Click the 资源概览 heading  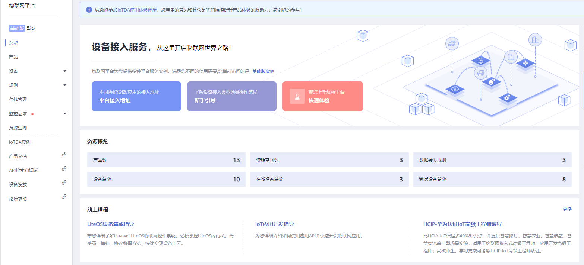(x=98, y=142)
